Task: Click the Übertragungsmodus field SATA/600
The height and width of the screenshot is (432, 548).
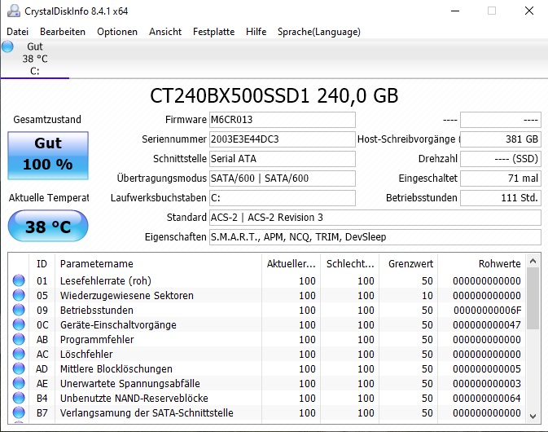Action: tap(283, 179)
